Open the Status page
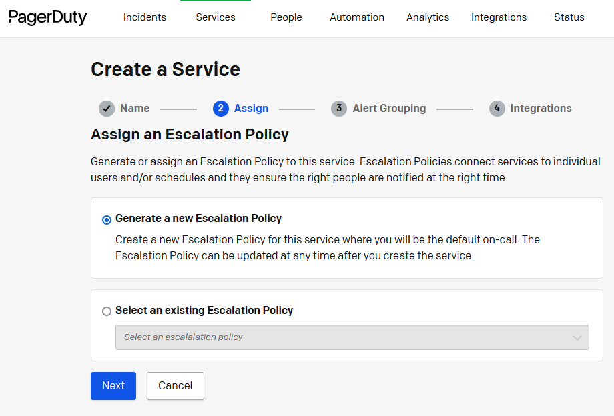This screenshot has width=614, height=416. pos(569,17)
